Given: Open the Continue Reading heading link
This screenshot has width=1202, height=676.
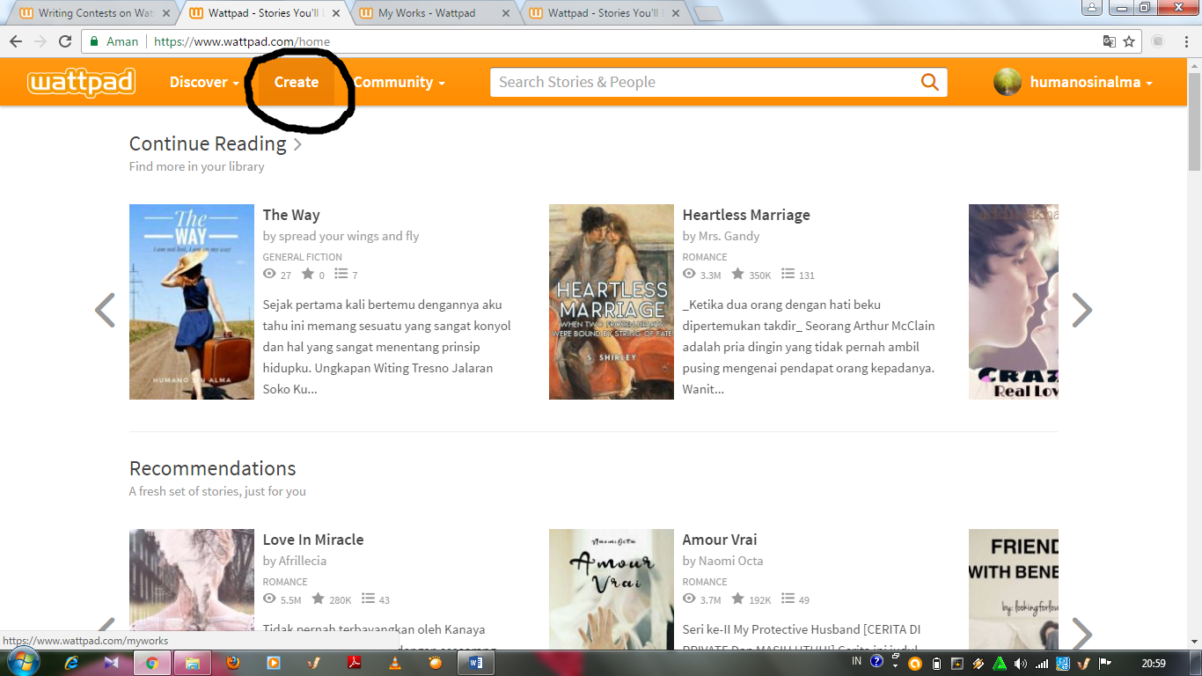Looking at the screenshot, I should coord(208,143).
